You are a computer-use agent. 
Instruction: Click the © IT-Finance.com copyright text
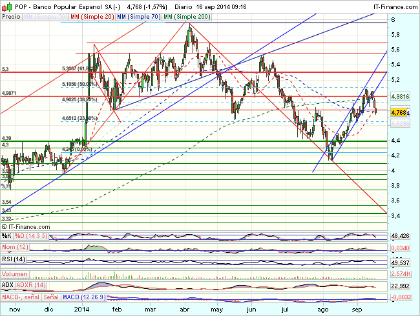click(x=26, y=227)
